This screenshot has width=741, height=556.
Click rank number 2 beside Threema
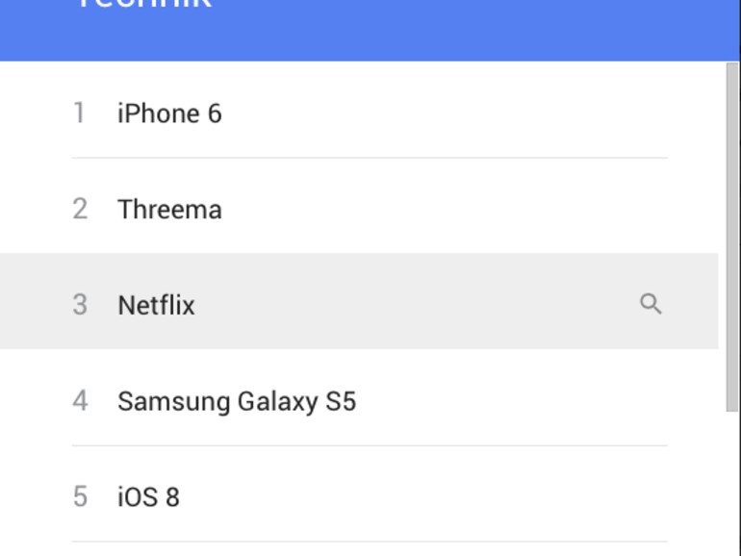pos(80,209)
